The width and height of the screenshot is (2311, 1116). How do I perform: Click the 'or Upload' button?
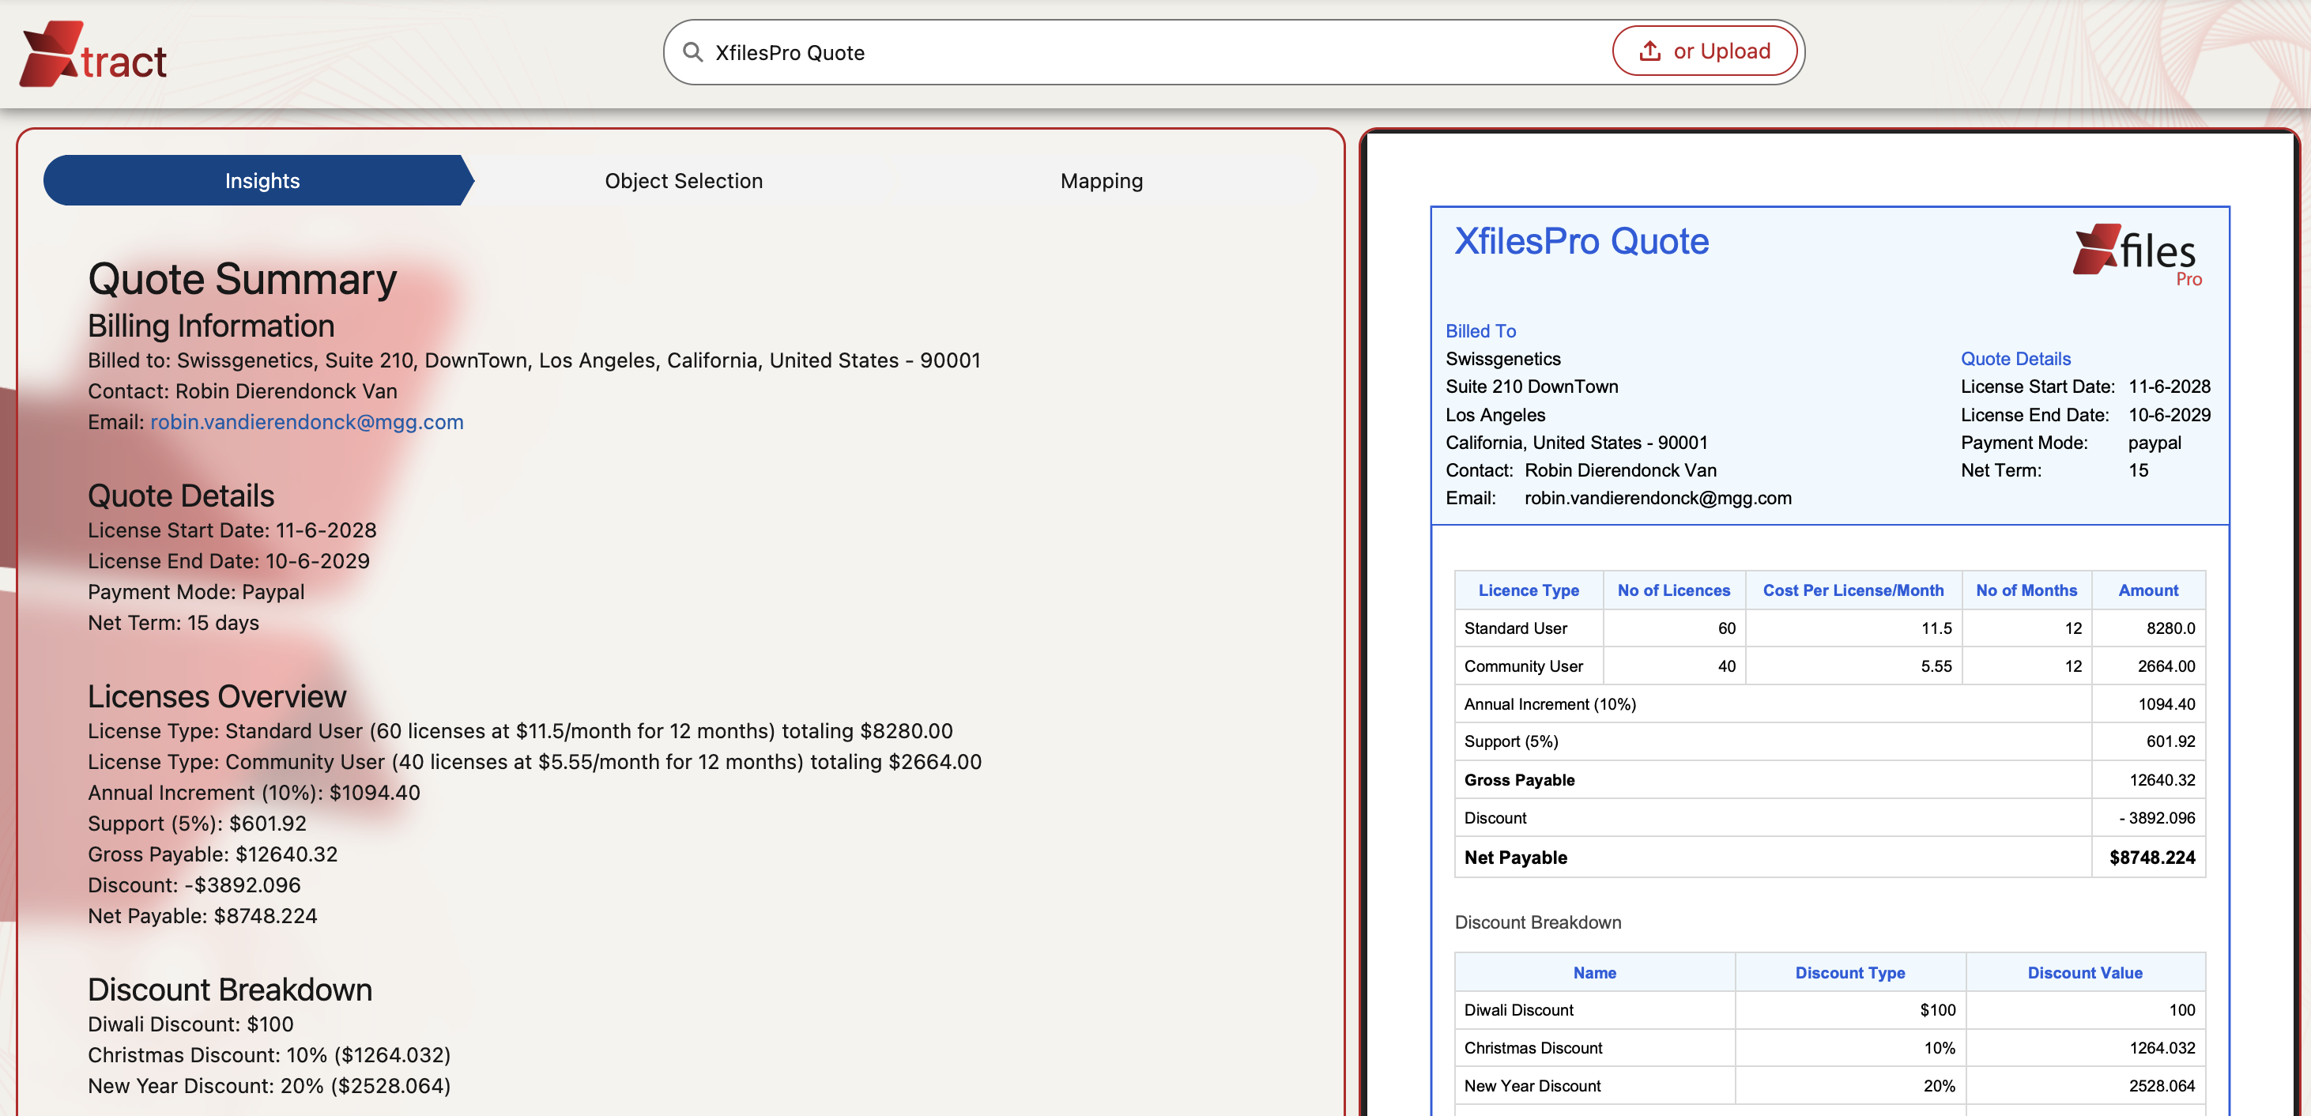[1705, 51]
